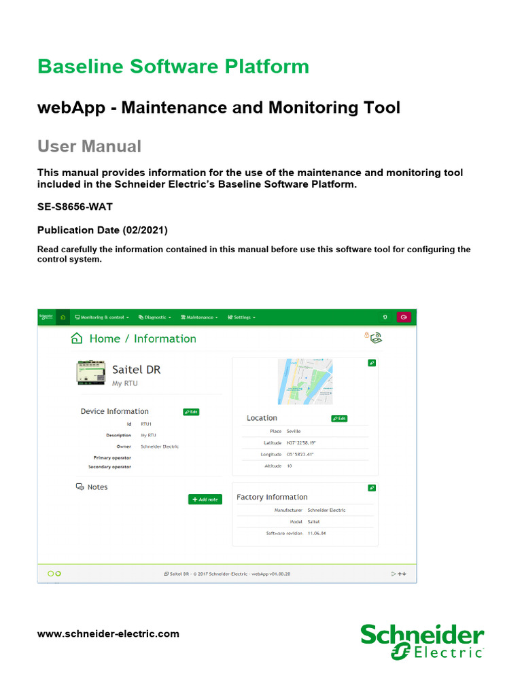Click 'webApp - Maintenance and Monitoring Tool' heading
Viewport: 522px width, 696px height.
219,108
